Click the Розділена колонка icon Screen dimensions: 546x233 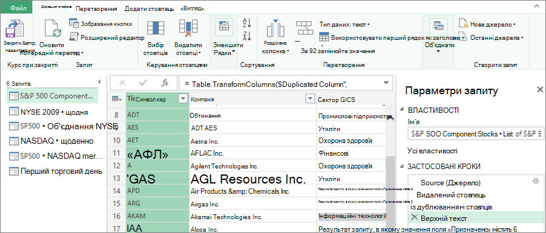tap(275, 29)
